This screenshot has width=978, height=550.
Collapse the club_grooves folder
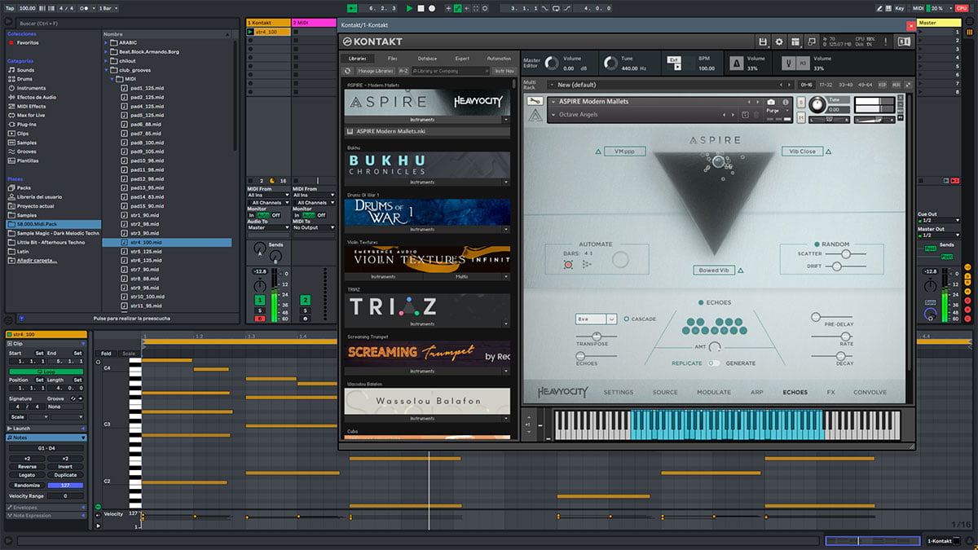pos(107,70)
